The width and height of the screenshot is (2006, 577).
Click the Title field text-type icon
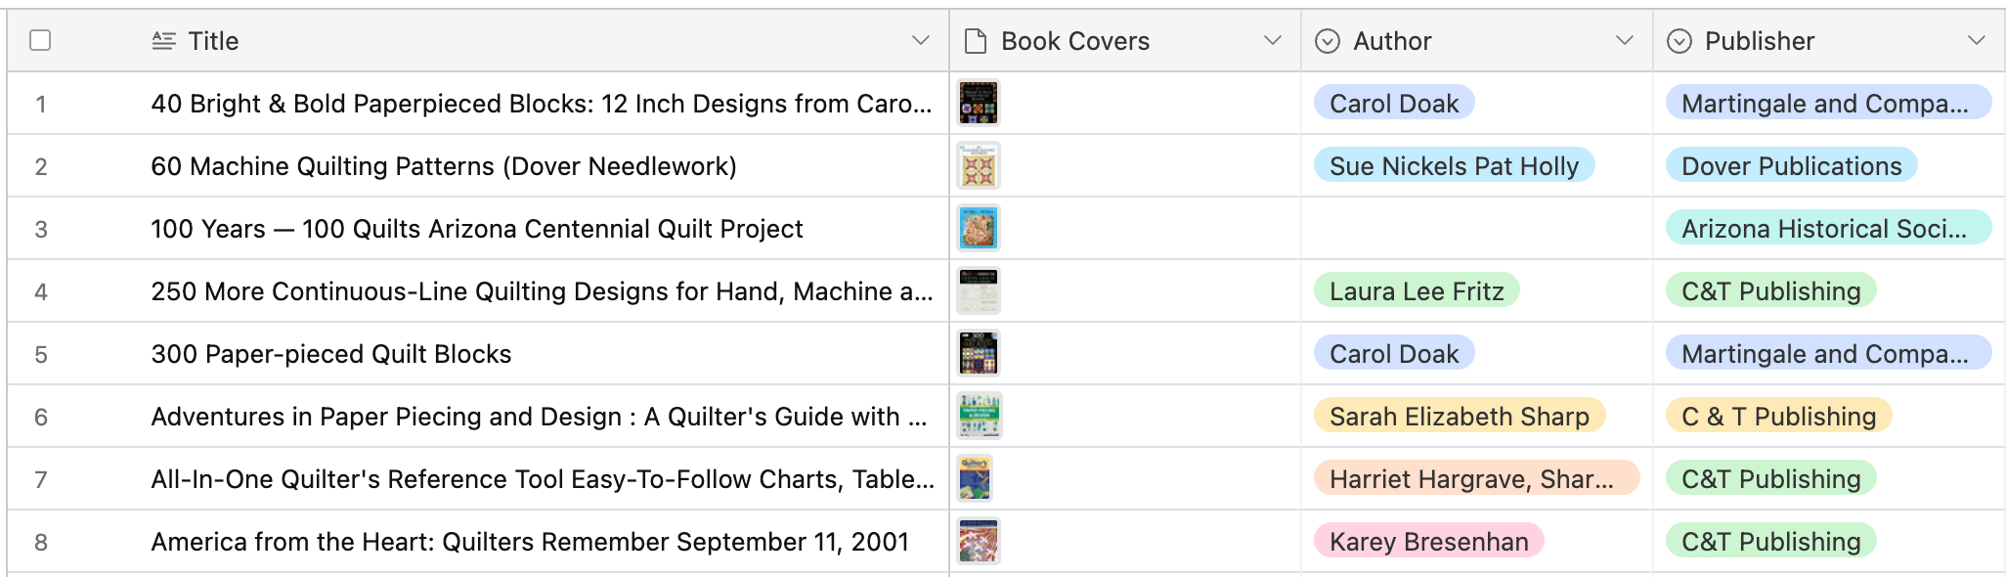click(164, 40)
